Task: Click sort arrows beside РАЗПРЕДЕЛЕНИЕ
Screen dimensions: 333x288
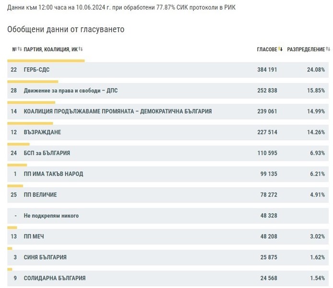Action: (328, 49)
